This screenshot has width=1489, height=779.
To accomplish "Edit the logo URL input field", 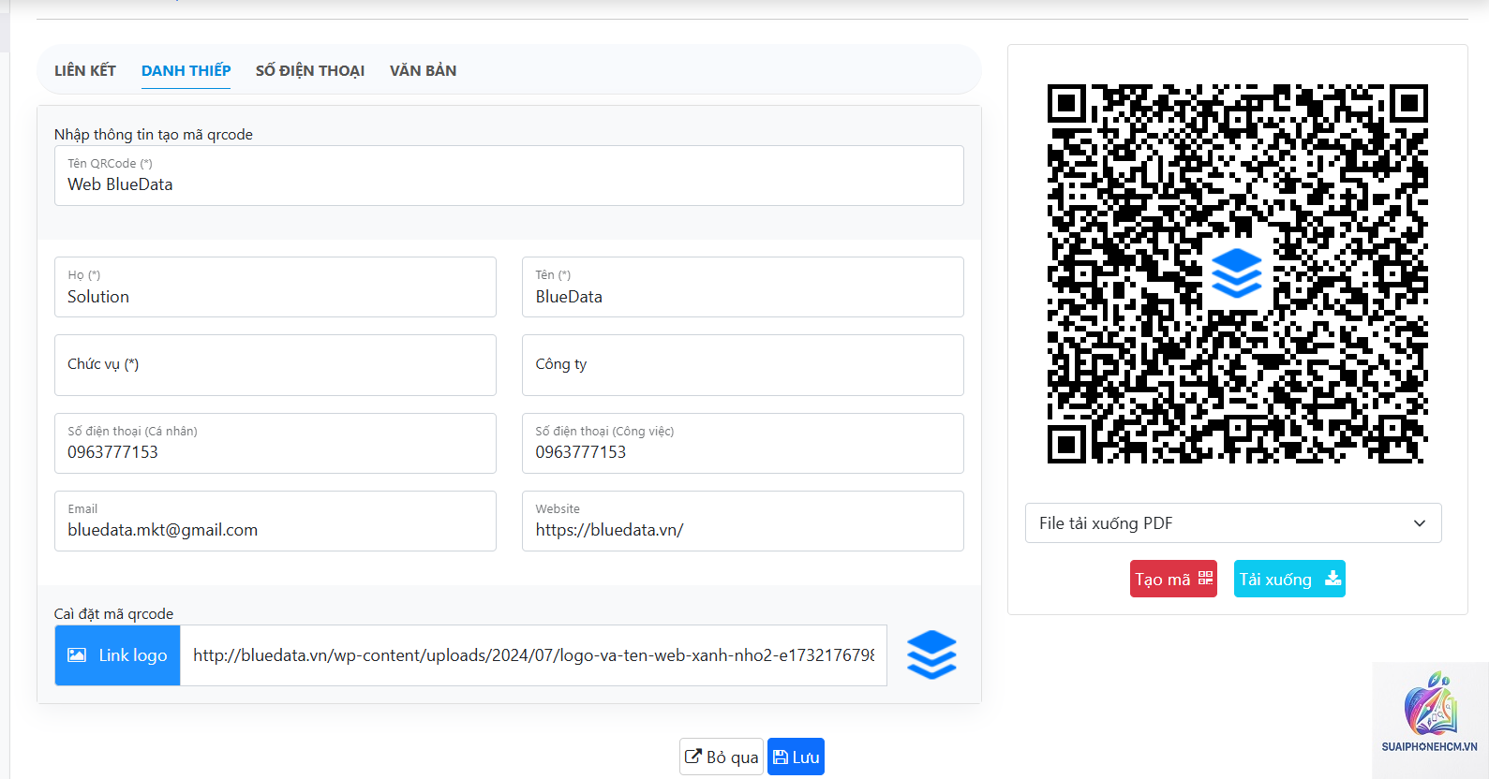I will [533, 655].
